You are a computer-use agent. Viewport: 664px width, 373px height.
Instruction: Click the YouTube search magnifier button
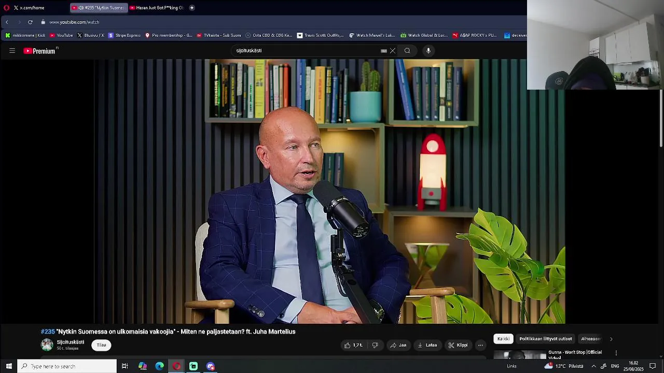click(407, 51)
